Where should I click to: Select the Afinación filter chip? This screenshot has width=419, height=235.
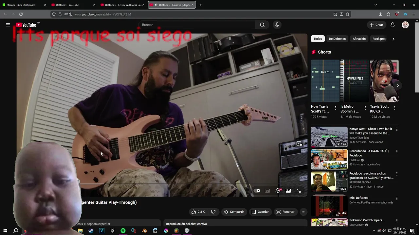pyautogui.click(x=359, y=39)
